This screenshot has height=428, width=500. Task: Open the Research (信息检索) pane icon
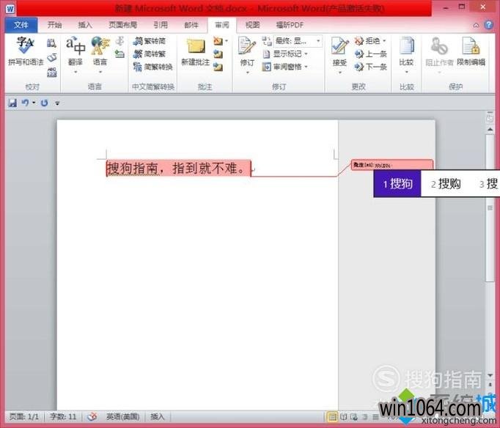[x=51, y=43]
